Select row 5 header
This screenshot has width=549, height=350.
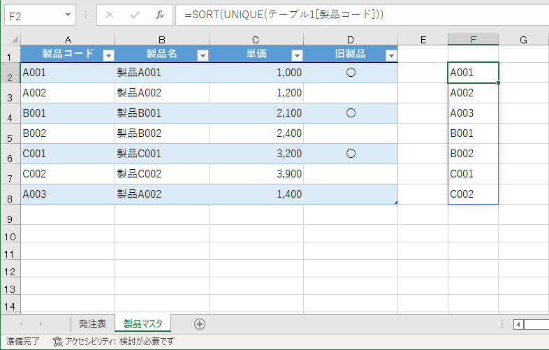point(10,133)
